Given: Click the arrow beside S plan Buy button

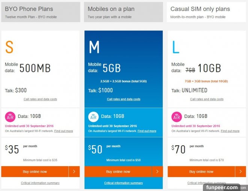Looking at the screenshot, I should 74,171.
